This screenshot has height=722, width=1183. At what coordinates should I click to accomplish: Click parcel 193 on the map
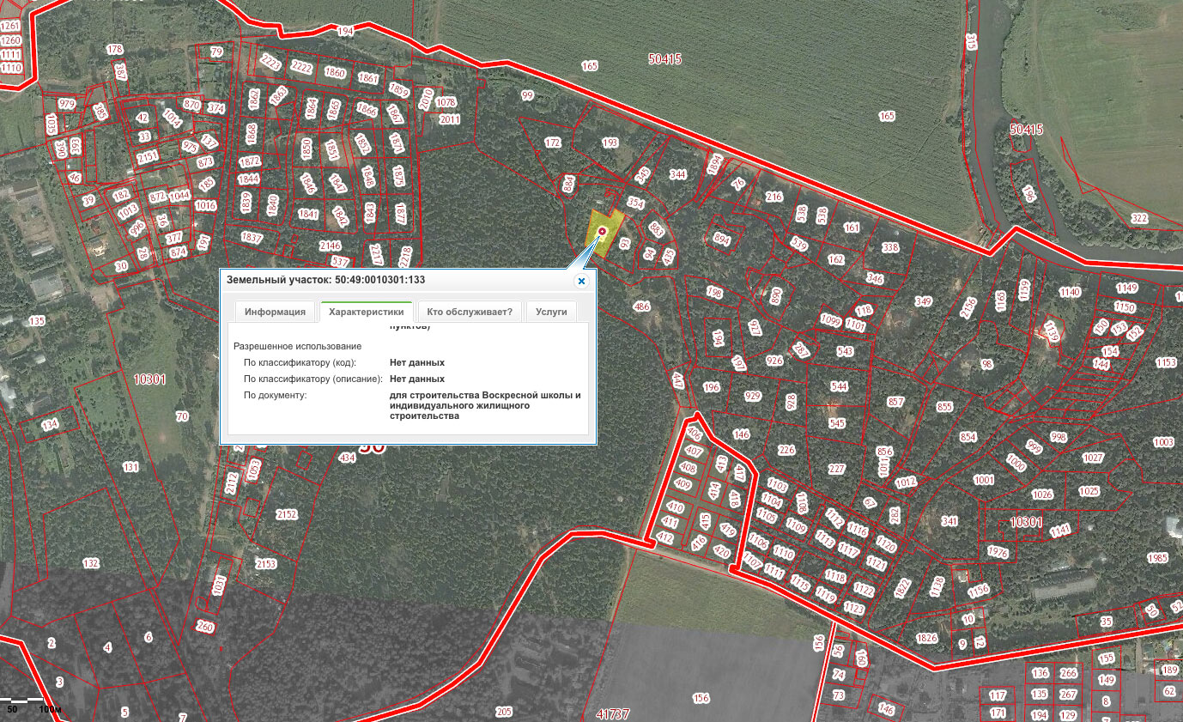coord(610,143)
